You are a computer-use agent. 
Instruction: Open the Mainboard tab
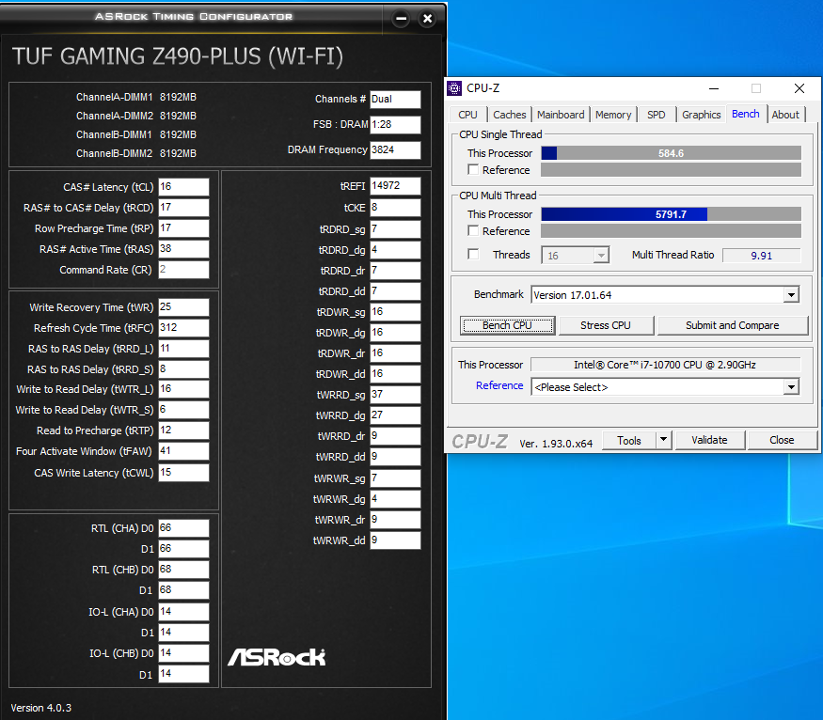561,115
